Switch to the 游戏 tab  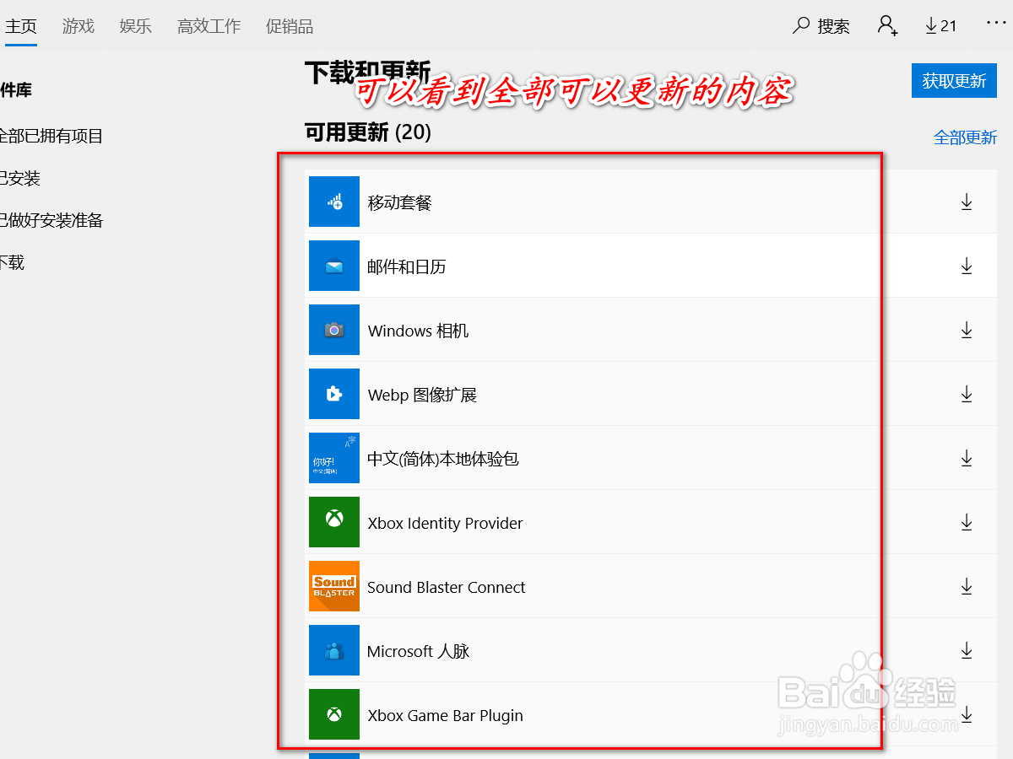click(78, 26)
